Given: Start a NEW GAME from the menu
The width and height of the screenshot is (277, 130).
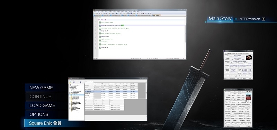Looking at the screenshot, I should tap(41, 88).
